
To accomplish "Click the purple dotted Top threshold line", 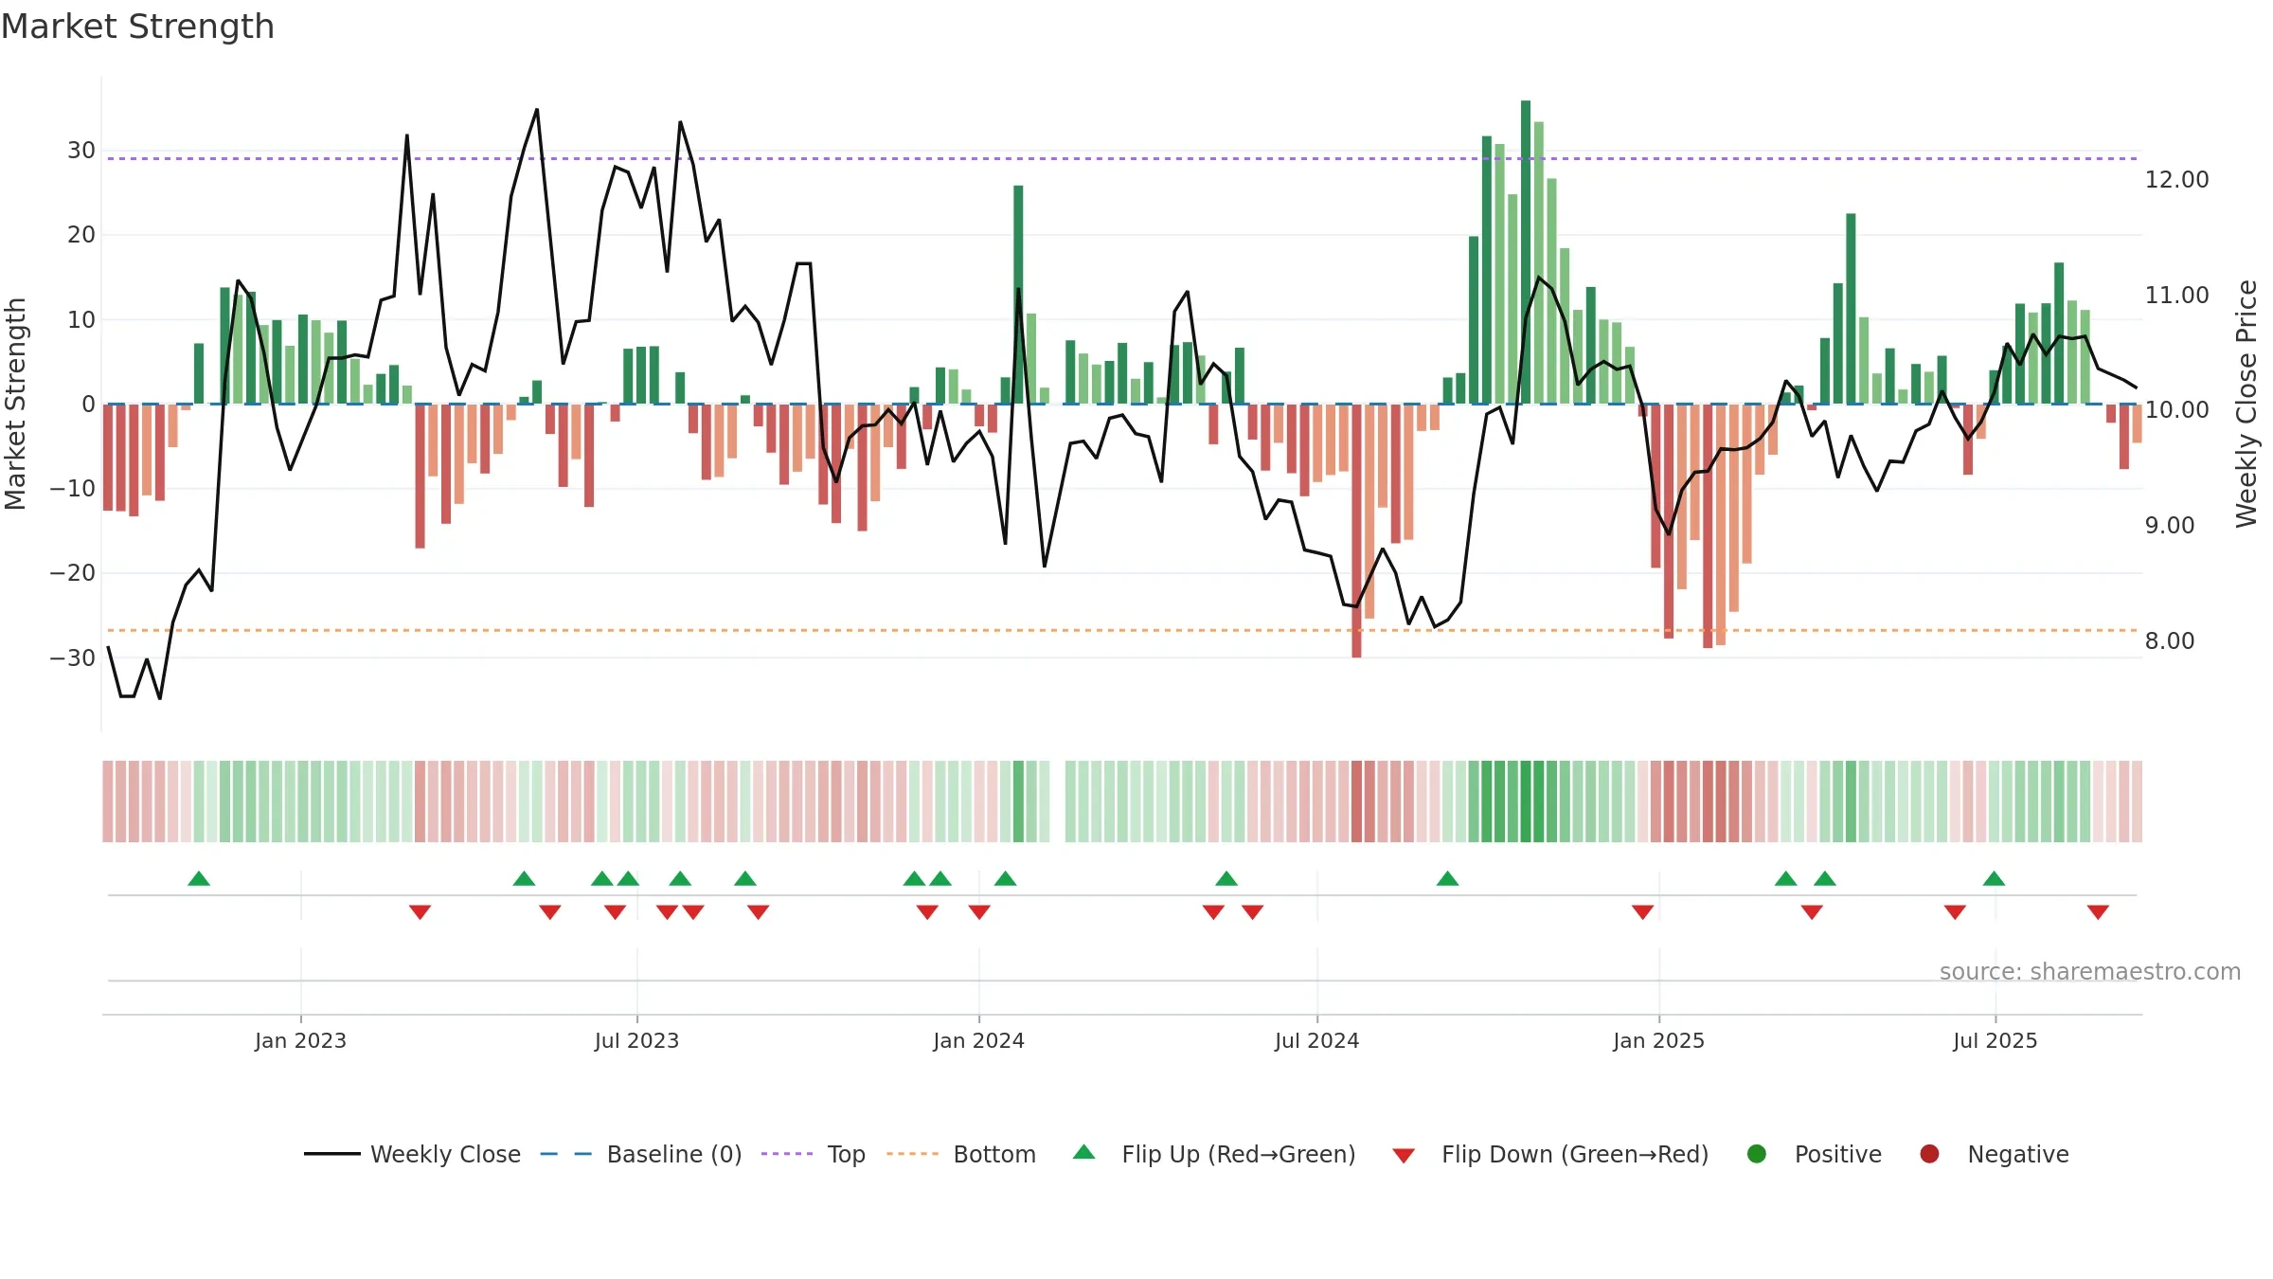I will tap(1122, 158).
